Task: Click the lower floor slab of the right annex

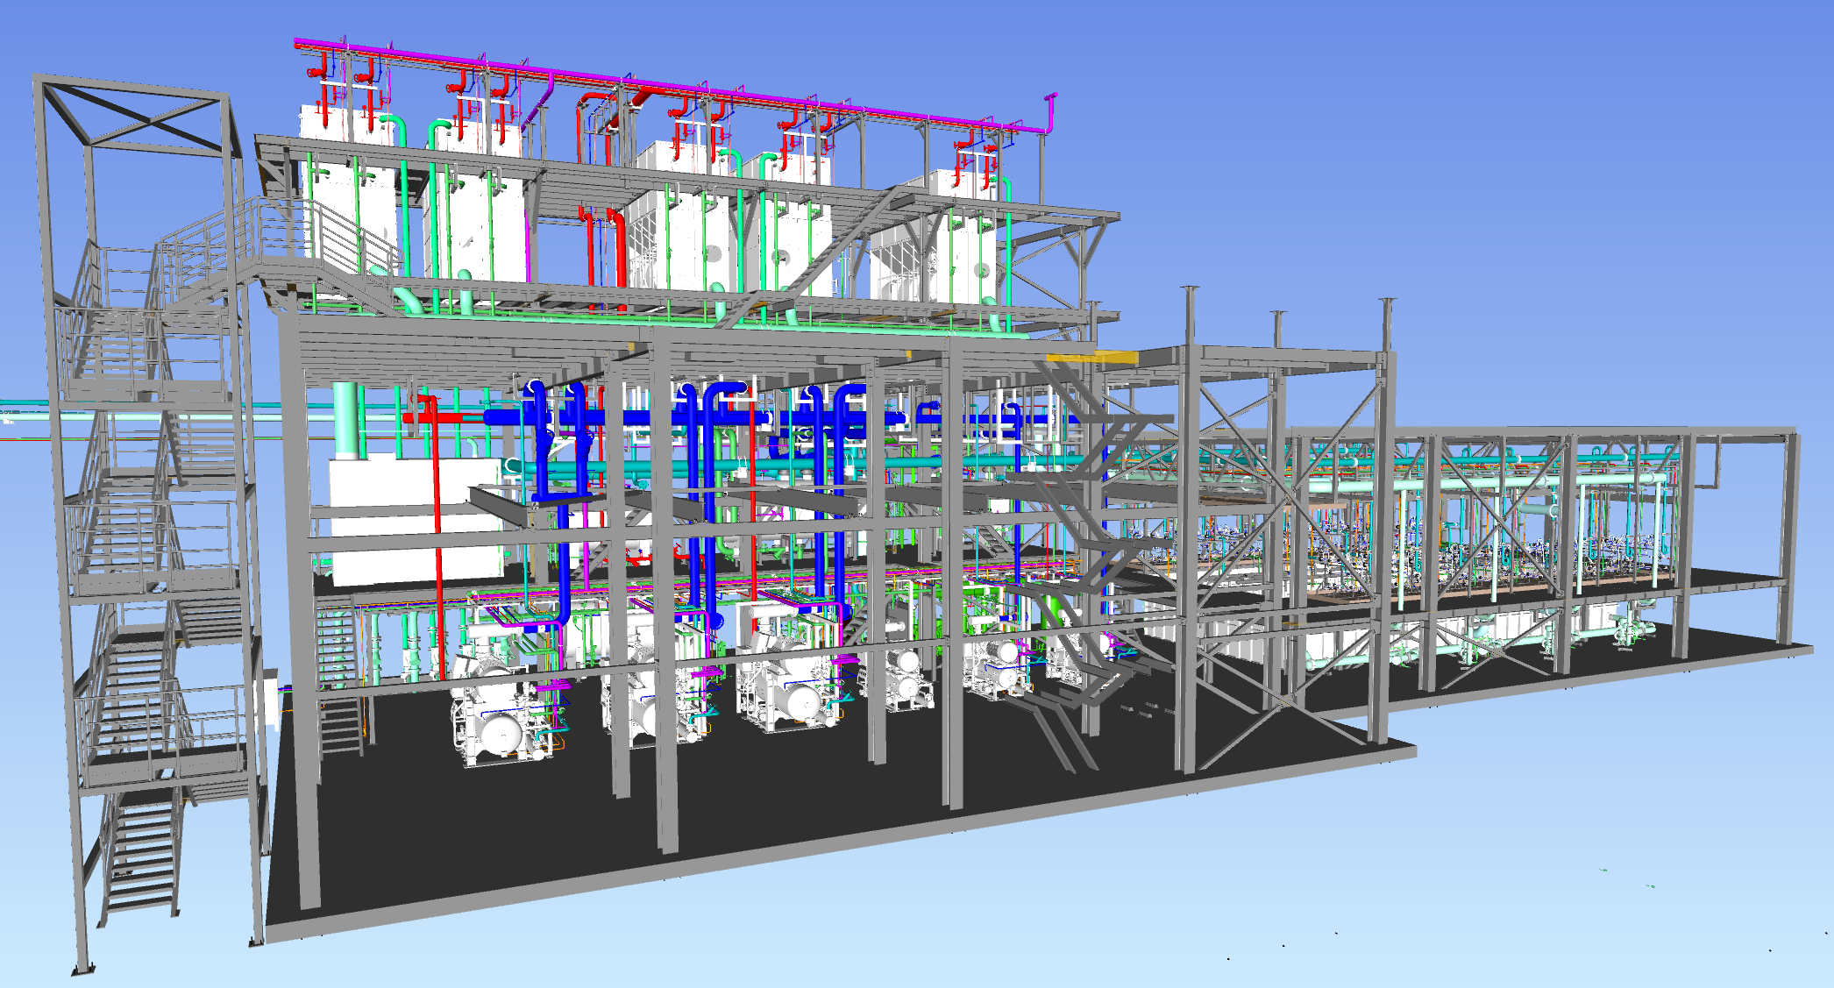Action: click(x=1622, y=666)
